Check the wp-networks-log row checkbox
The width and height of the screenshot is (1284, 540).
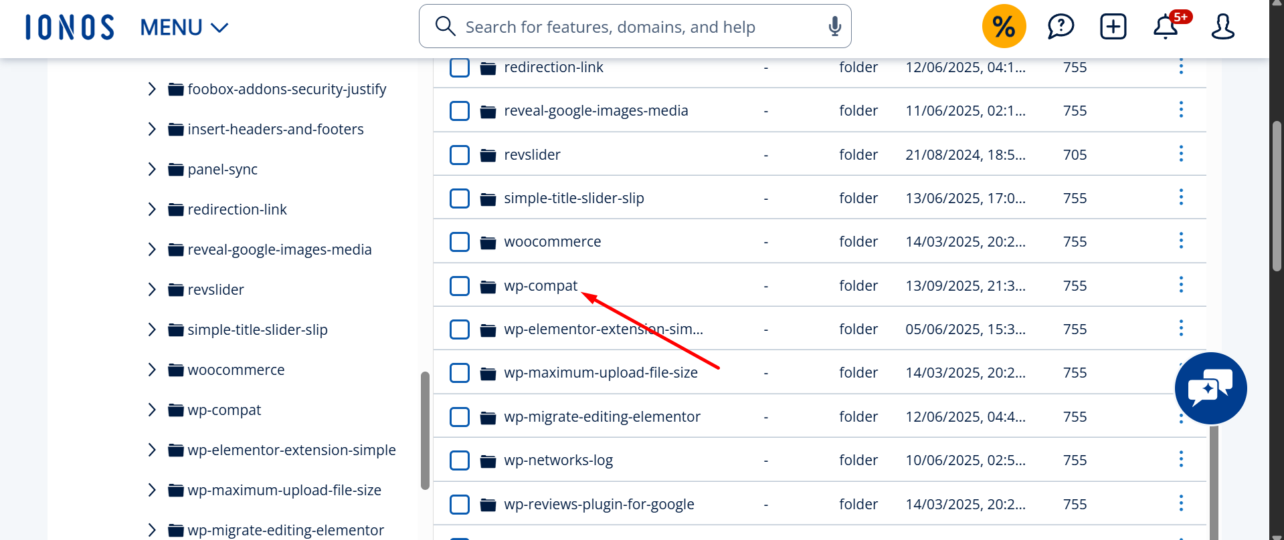[460, 460]
